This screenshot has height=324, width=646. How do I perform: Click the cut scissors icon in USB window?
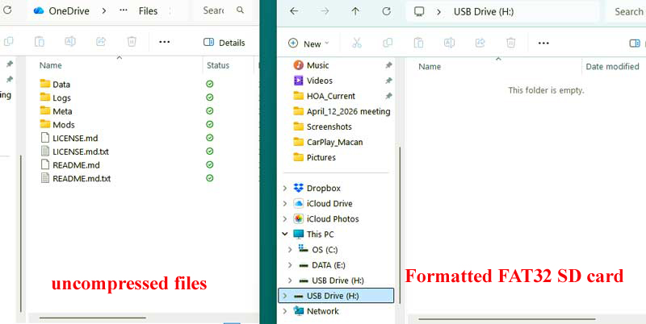(357, 43)
